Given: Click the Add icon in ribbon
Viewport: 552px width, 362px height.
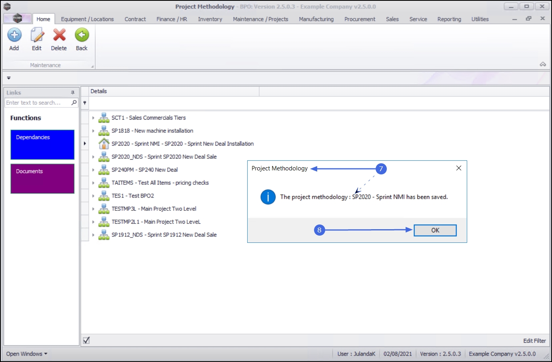Looking at the screenshot, I should 14,35.
